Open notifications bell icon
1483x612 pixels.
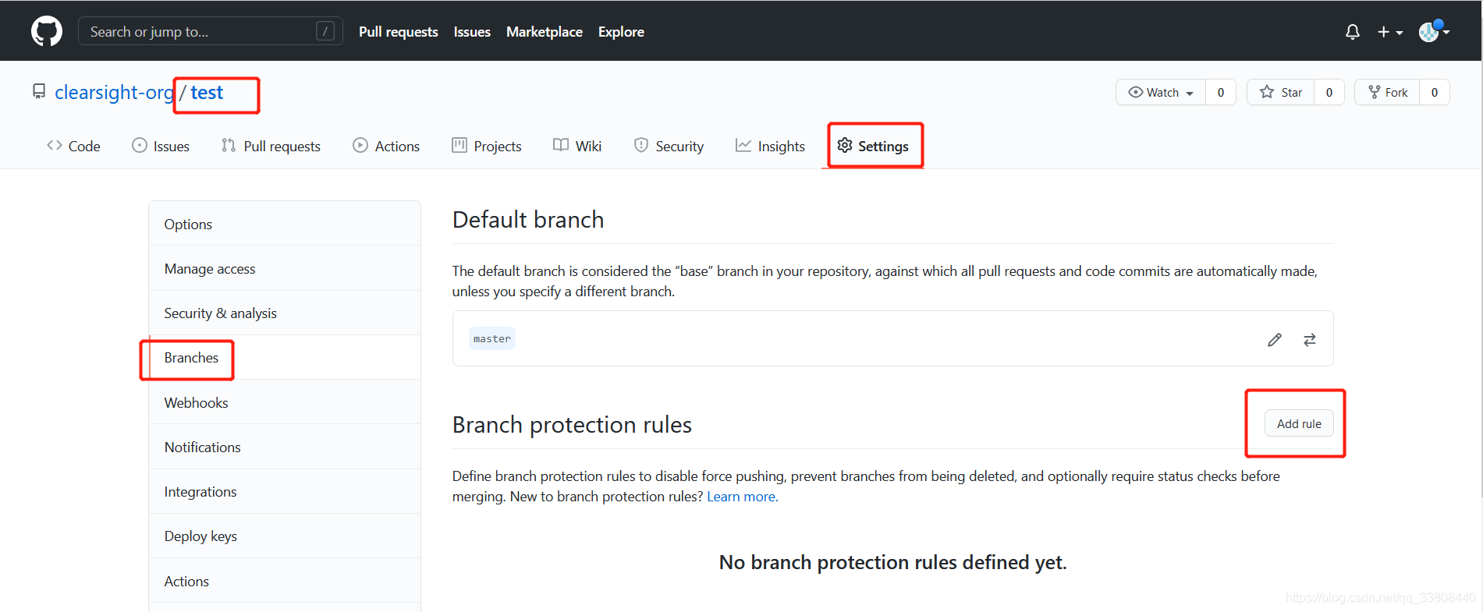click(x=1353, y=32)
